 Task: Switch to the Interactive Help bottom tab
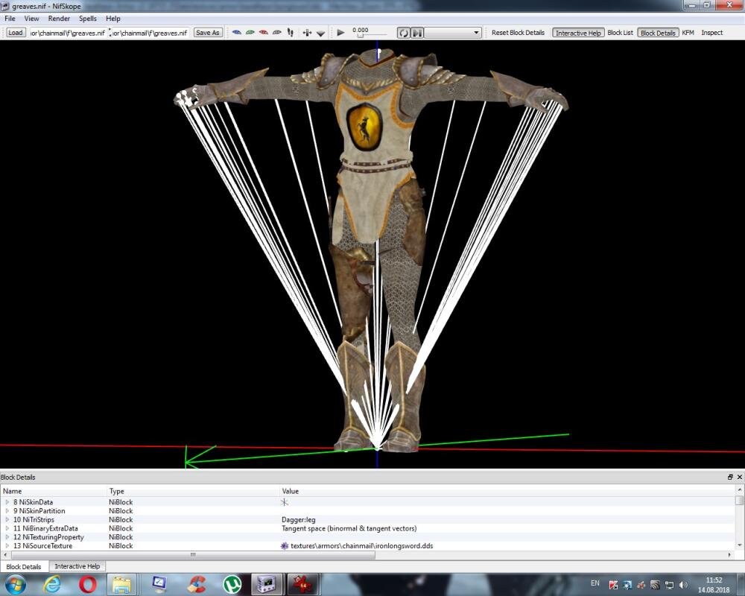click(77, 566)
